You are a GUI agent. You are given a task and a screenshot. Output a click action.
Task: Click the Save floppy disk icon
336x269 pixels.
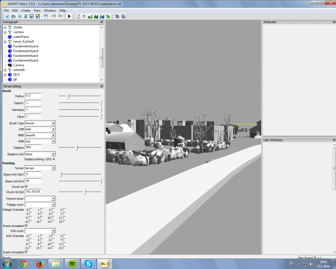(32, 16)
